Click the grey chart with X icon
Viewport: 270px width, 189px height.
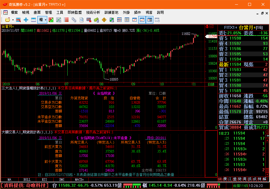point(59,20)
